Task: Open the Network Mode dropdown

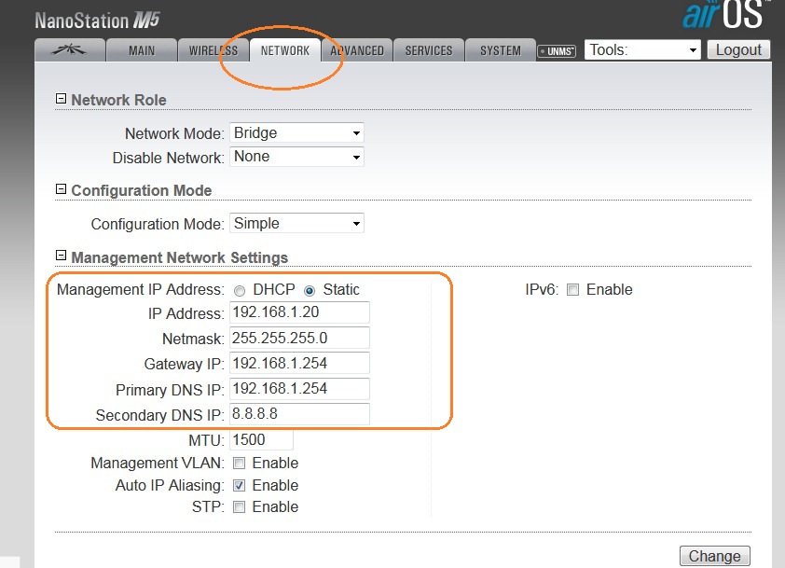Action: click(296, 132)
